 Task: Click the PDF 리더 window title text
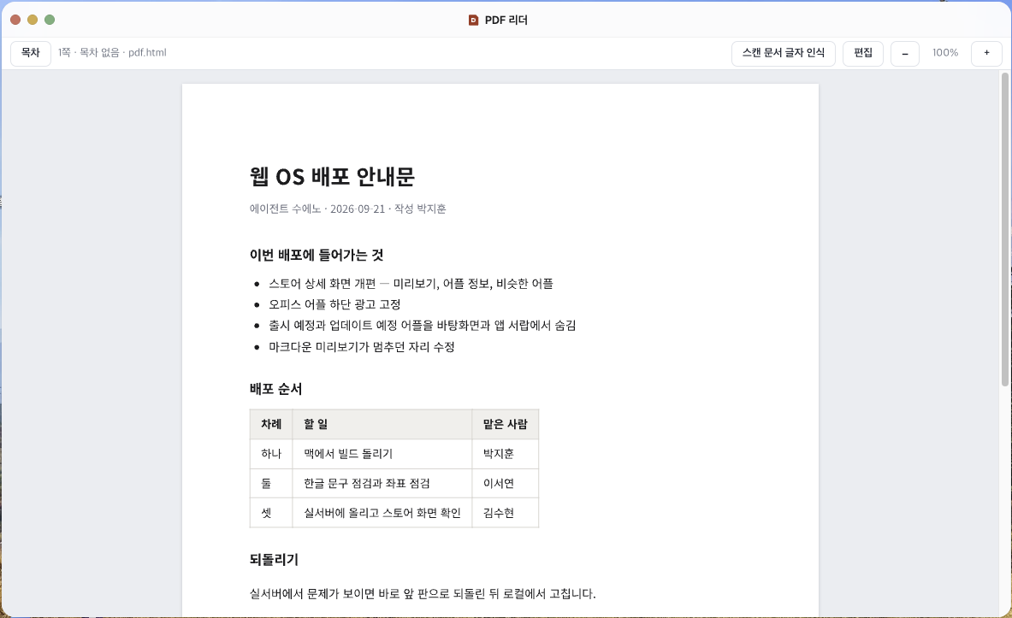(x=506, y=20)
